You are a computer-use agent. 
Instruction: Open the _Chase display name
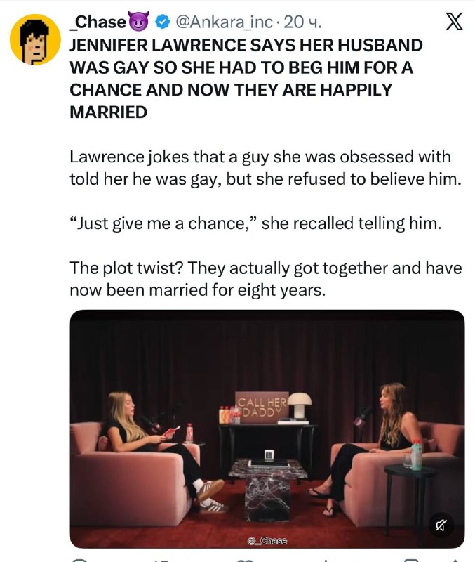(x=98, y=22)
